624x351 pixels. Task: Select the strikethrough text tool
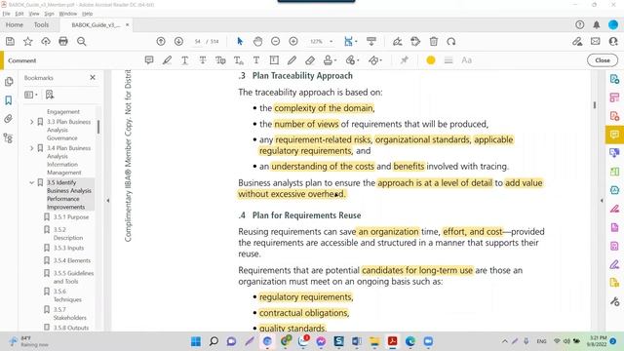point(203,60)
